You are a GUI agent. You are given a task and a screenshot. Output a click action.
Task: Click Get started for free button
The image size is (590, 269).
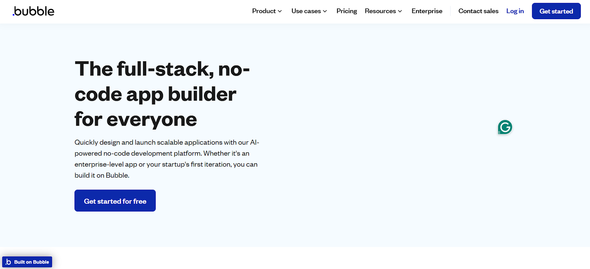[x=115, y=201]
